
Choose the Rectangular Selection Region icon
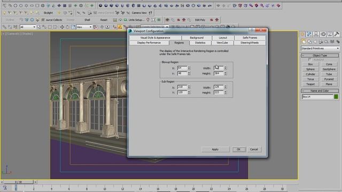[x=50, y=27]
